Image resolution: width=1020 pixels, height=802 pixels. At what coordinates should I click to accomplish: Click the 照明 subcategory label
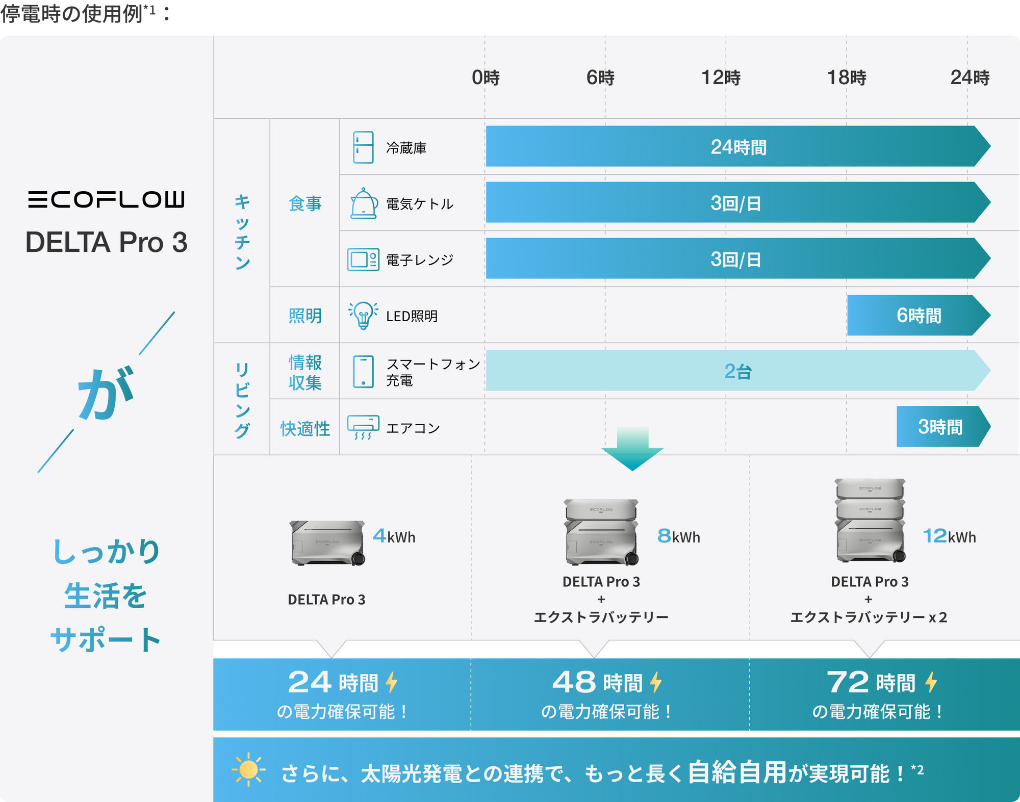[305, 316]
